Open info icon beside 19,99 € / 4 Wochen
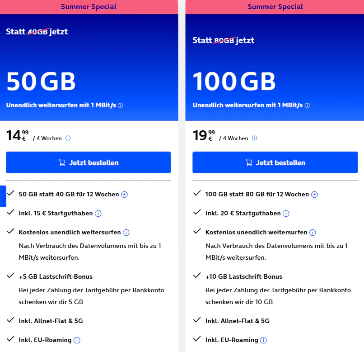 coord(254,138)
